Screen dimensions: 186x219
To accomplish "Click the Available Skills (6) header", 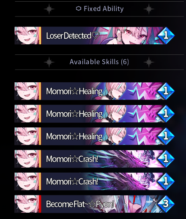I will coord(99,62).
